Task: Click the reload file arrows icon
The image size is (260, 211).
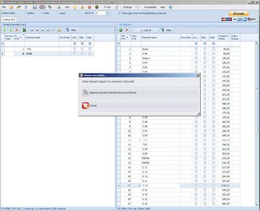Action: (26, 7)
